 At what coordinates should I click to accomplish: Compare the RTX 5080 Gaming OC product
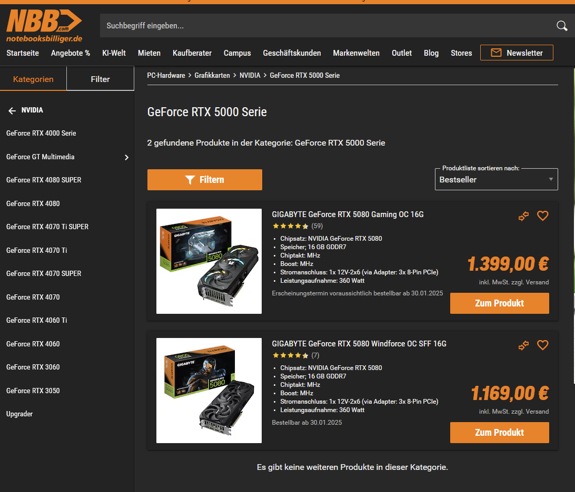tap(523, 216)
